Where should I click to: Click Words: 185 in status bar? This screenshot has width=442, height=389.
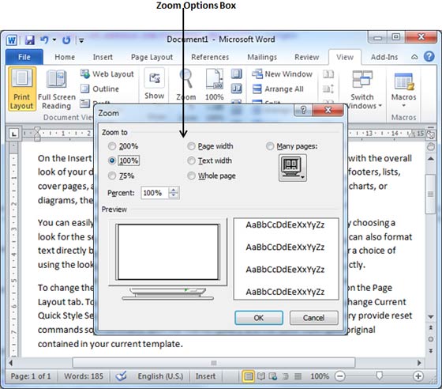(84, 376)
